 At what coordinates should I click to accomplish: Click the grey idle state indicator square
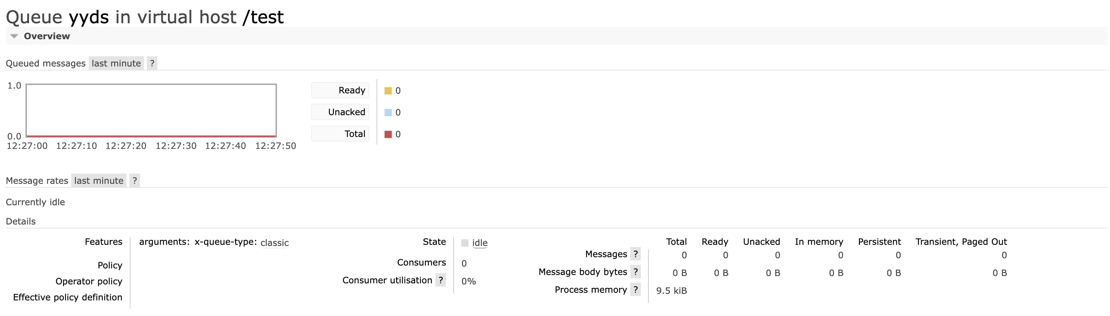point(464,243)
